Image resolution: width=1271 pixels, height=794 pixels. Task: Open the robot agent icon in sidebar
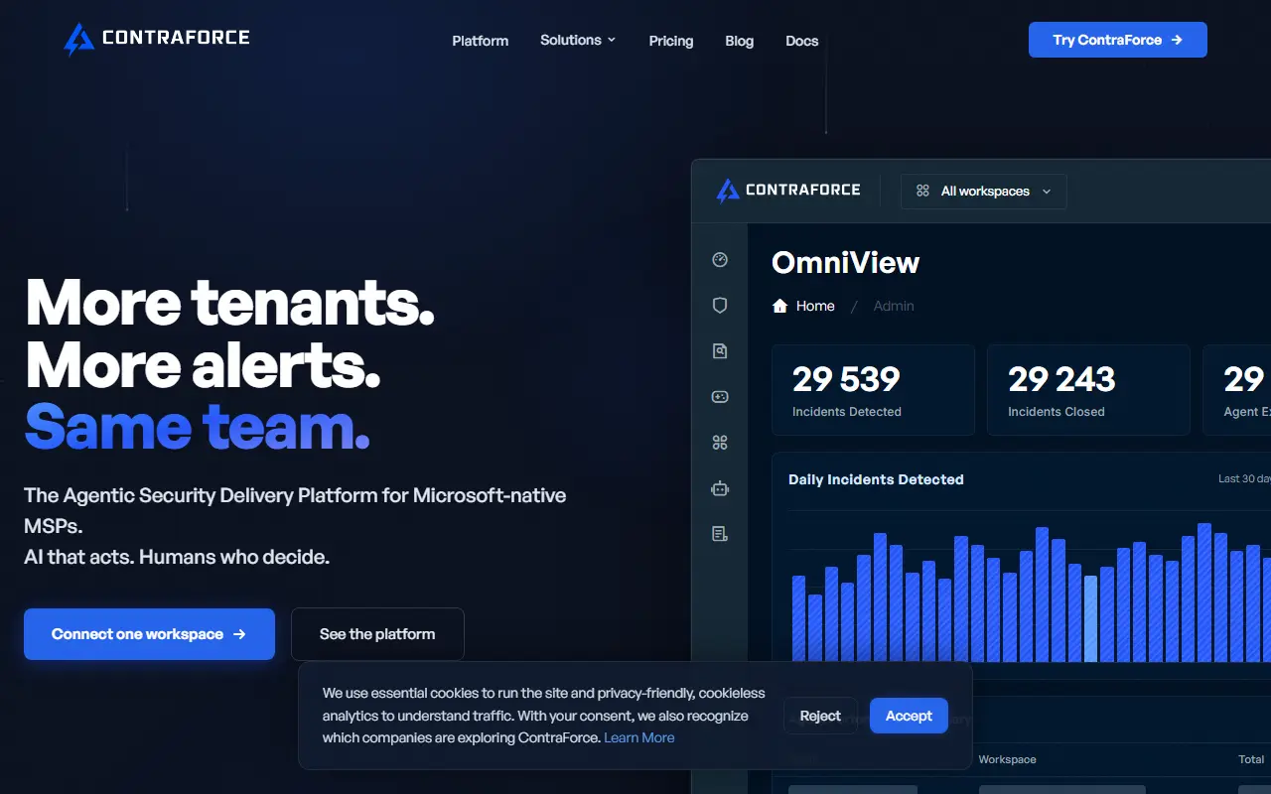tap(720, 488)
